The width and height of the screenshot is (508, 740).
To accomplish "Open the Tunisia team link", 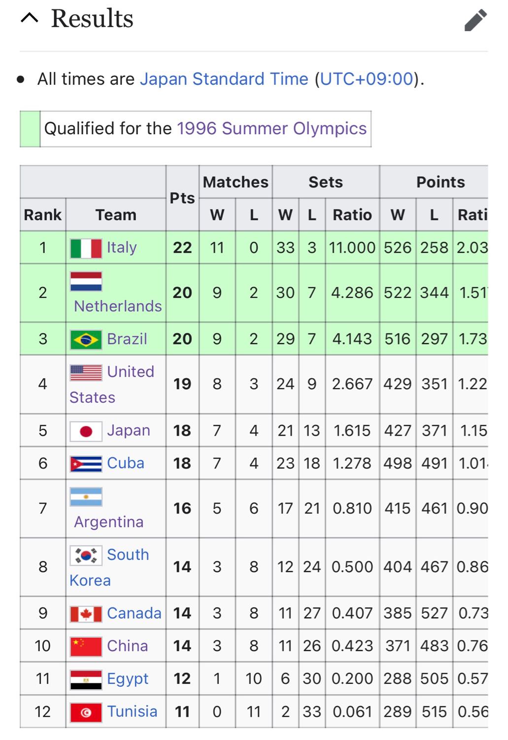I will (132, 711).
